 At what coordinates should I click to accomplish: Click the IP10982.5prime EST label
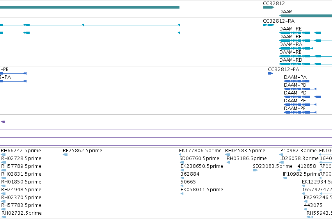coord(301,174)
